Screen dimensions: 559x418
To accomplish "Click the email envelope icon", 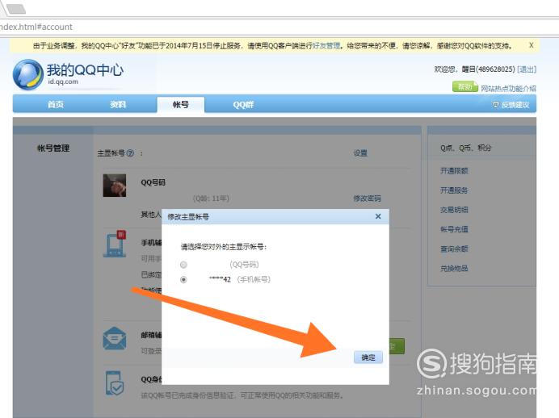I will coord(115,339).
